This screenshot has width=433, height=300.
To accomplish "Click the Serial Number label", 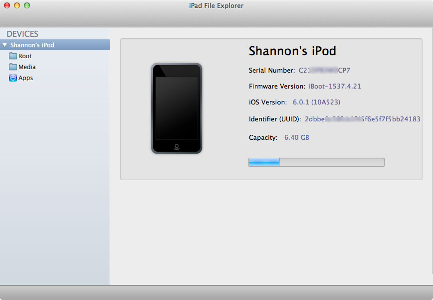I will pos(272,70).
